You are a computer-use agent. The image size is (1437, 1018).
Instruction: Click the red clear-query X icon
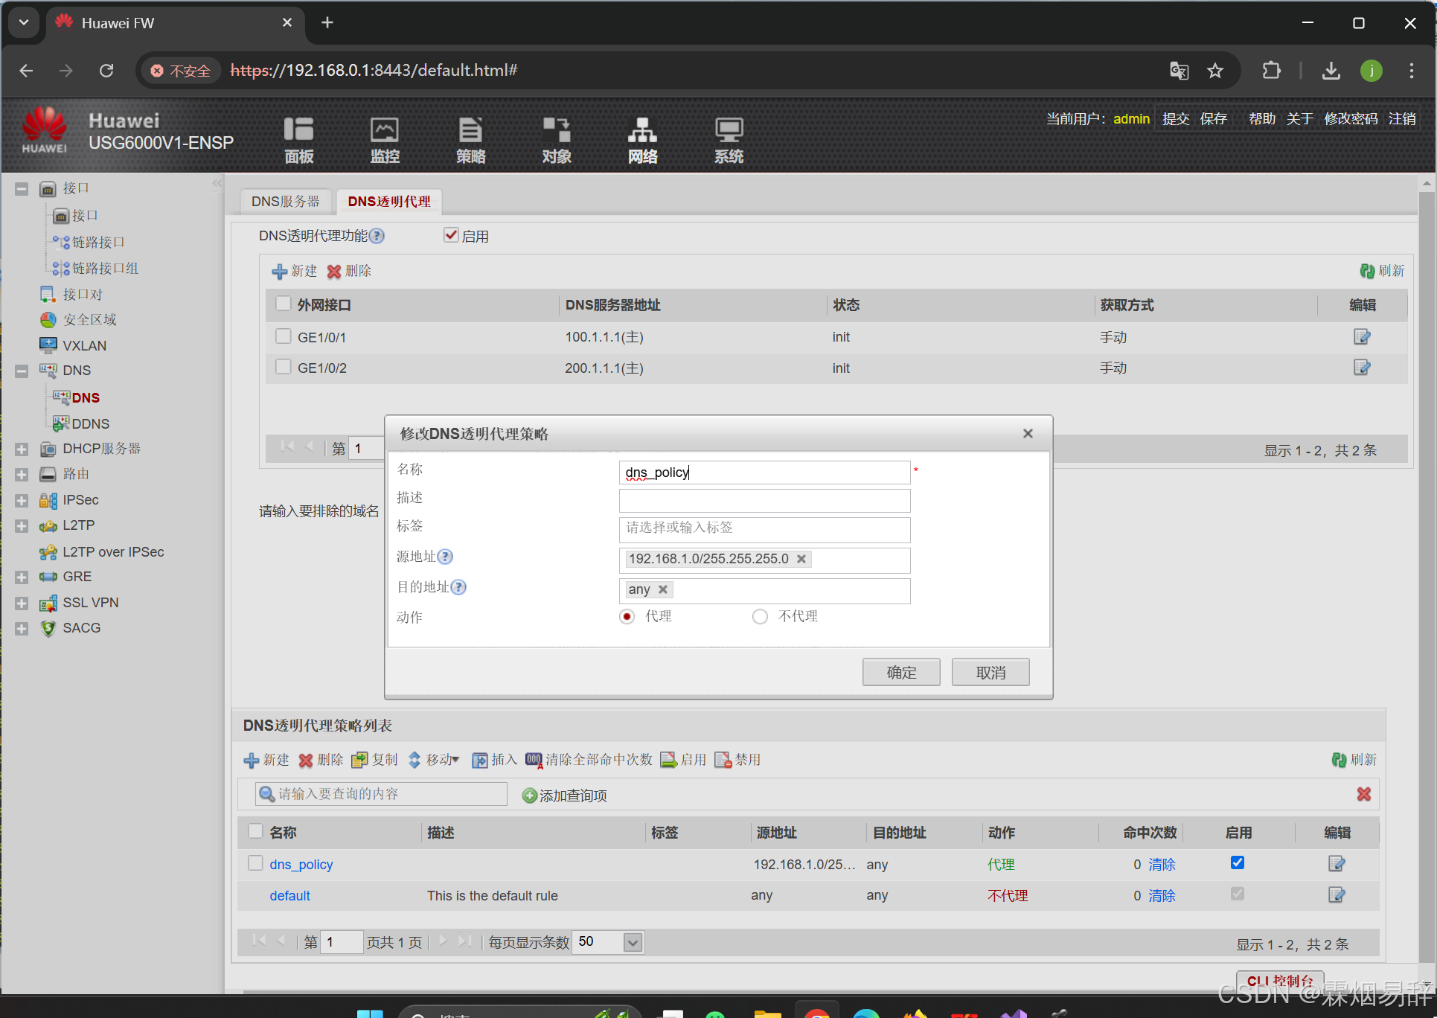coord(1363,794)
